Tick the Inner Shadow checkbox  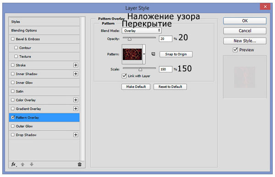pyautogui.click(x=13, y=74)
